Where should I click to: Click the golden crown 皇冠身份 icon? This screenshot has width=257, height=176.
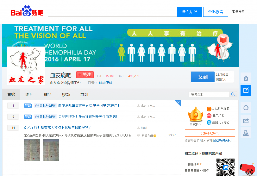pos(196,114)
